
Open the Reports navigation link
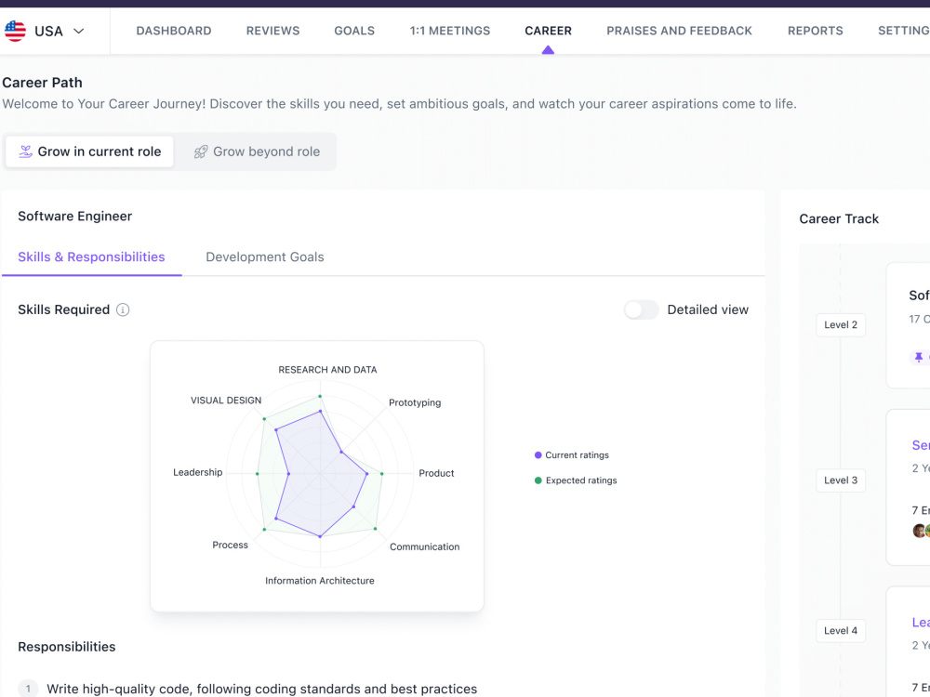(x=815, y=31)
